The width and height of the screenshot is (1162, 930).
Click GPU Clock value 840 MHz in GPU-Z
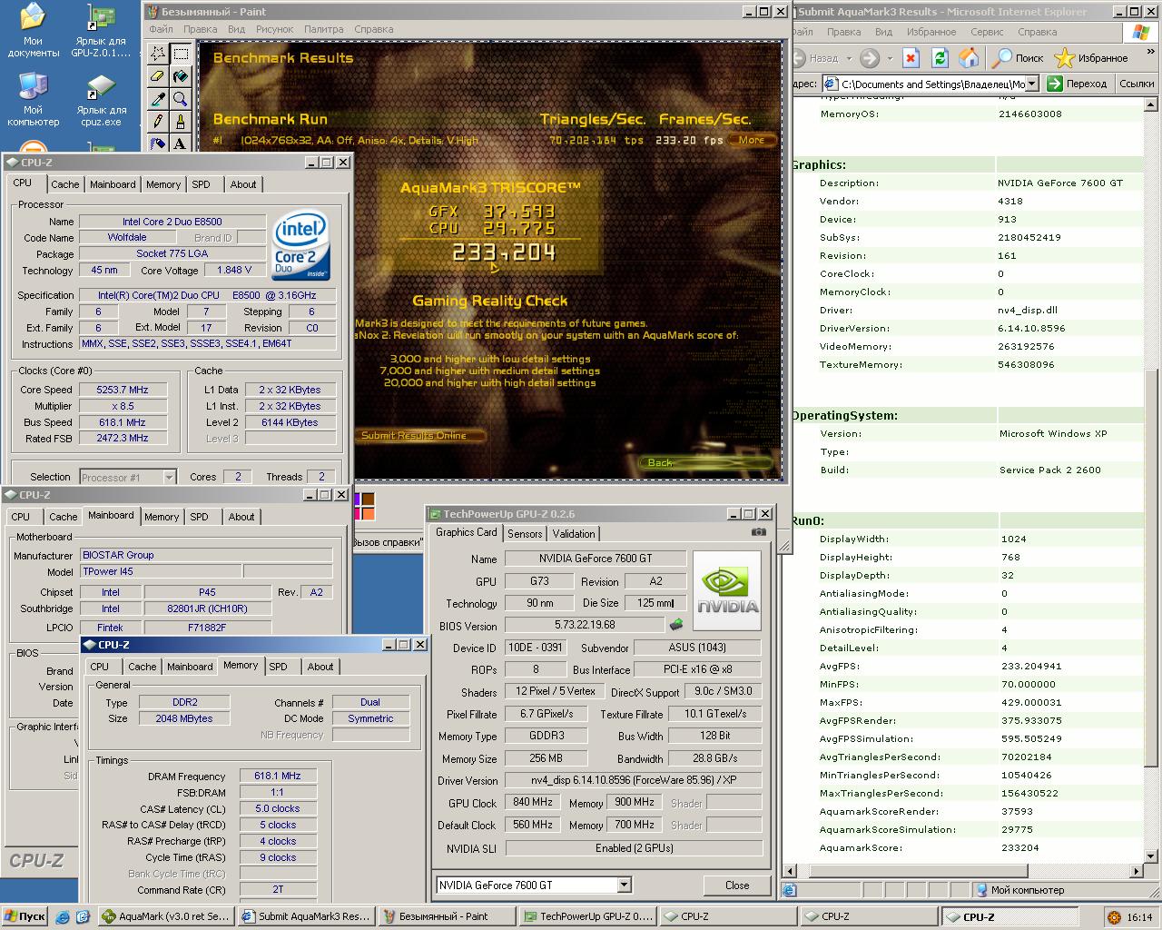pyautogui.click(x=533, y=803)
